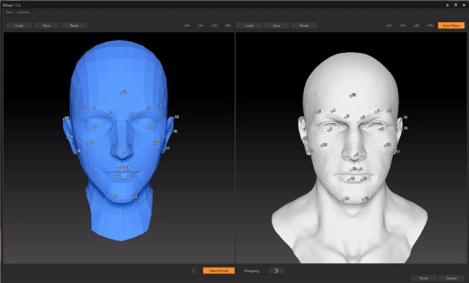Screen dimensions: 469x283
Task: Open the Licence menu
Action: point(23,12)
